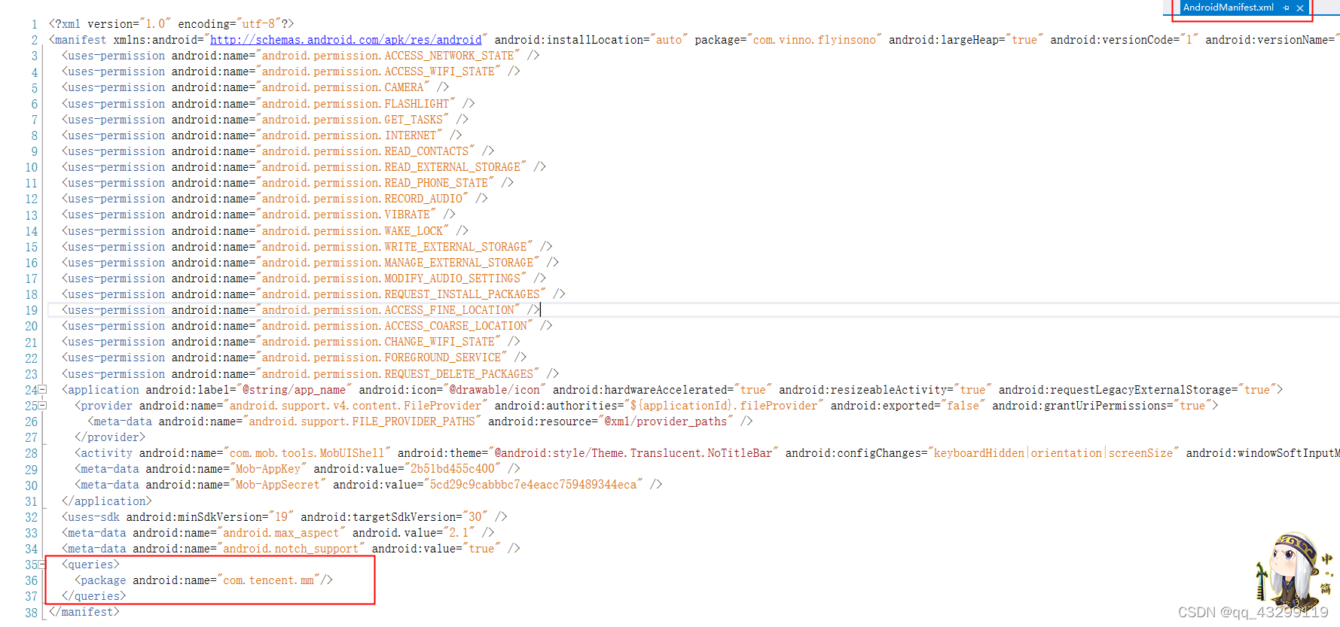Click the REQUEST_DELETE_PACKAGES permission value
The height and width of the screenshot is (627, 1340).
(x=398, y=373)
